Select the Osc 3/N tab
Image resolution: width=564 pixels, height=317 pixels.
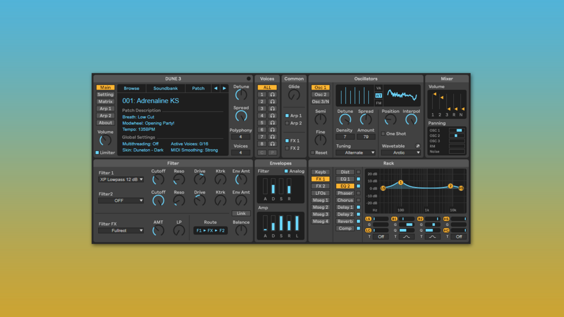(x=320, y=102)
